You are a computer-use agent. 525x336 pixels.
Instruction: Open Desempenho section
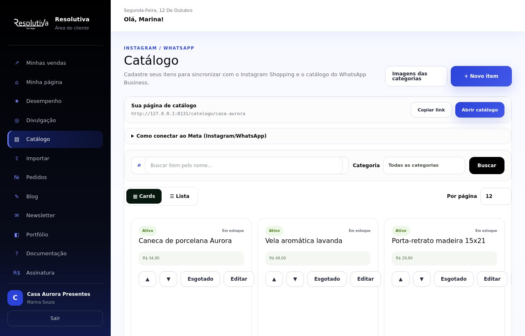(x=55, y=101)
